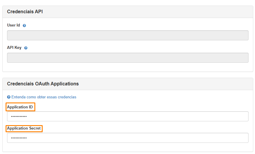Click the help icon beside API Key
Viewport: 255px width, 154px height.
[26, 48]
